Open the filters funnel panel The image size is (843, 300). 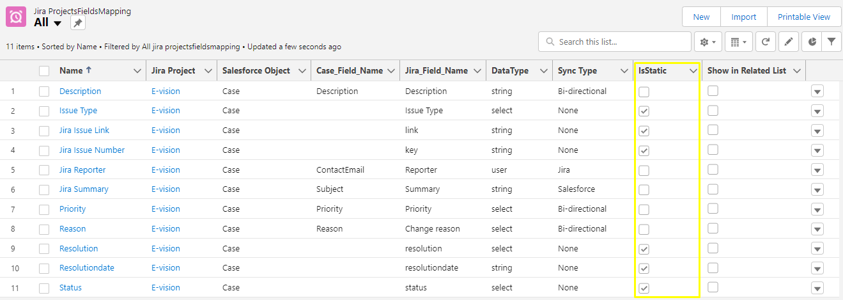click(x=831, y=42)
